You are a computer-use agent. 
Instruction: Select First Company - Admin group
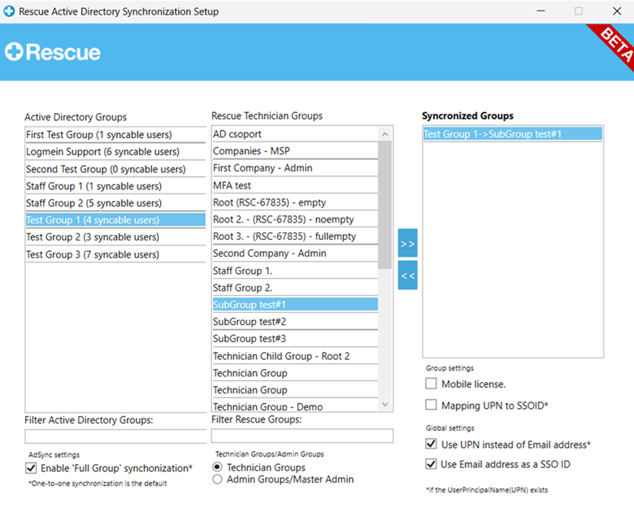tap(295, 167)
